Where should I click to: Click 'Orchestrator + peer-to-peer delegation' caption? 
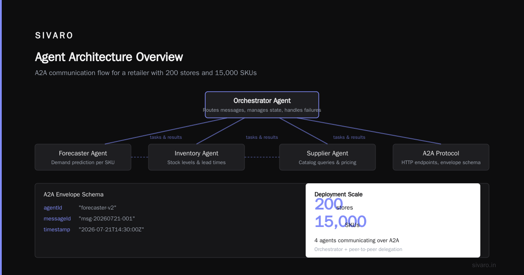(x=358, y=249)
